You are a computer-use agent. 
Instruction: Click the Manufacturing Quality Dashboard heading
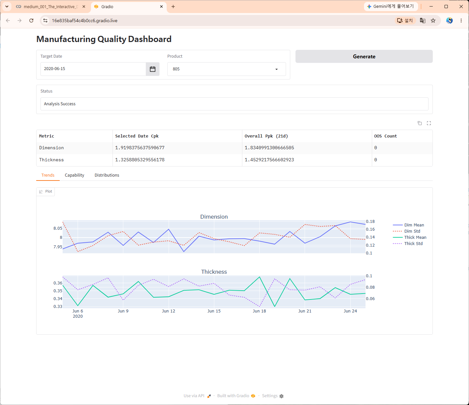(104, 39)
